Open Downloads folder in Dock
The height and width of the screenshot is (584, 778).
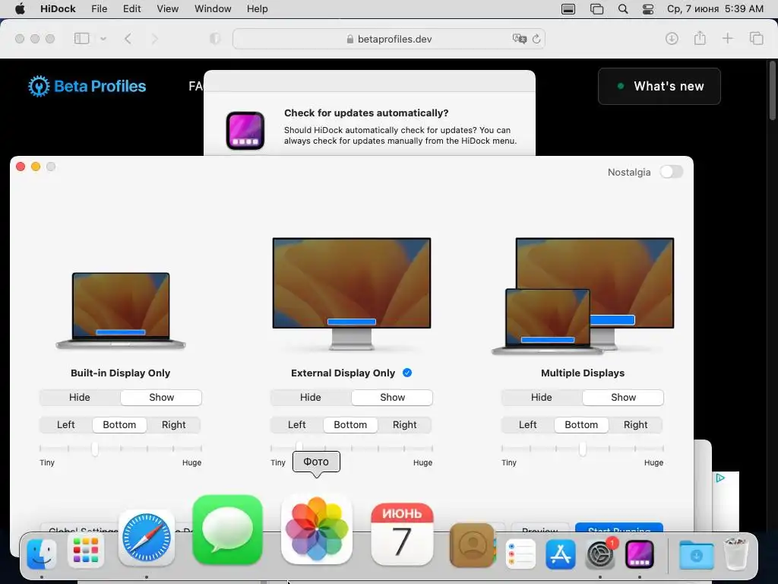[x=696, y=554]
